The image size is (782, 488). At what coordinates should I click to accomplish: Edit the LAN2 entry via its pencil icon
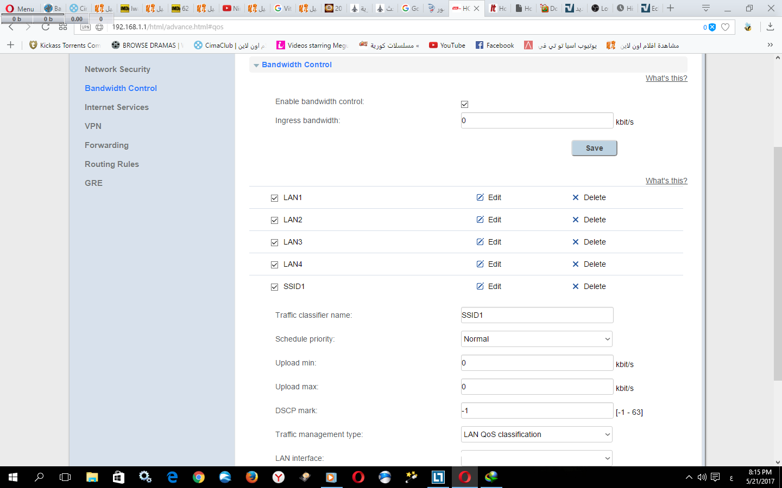tap(480, 220)
